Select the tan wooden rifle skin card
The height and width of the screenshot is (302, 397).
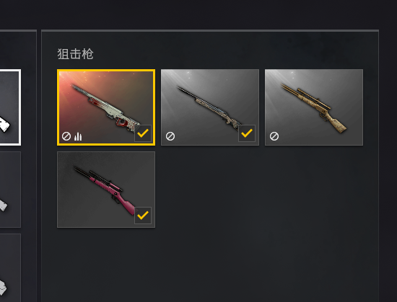point(314,107)
